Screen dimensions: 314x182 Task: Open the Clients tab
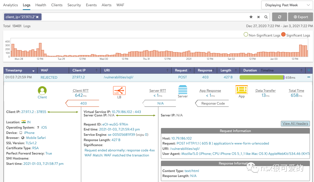57,5
